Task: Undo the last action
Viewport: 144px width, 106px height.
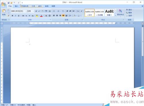Action: [14, 3]
